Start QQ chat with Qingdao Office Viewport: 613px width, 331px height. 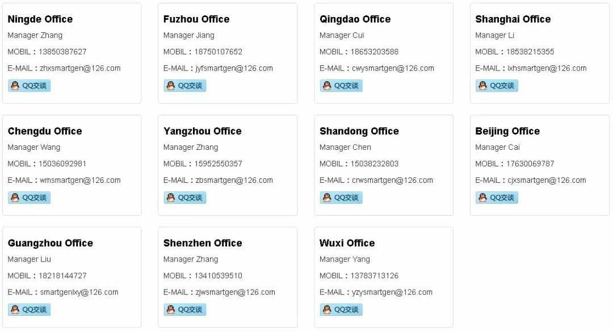[341, 86]
